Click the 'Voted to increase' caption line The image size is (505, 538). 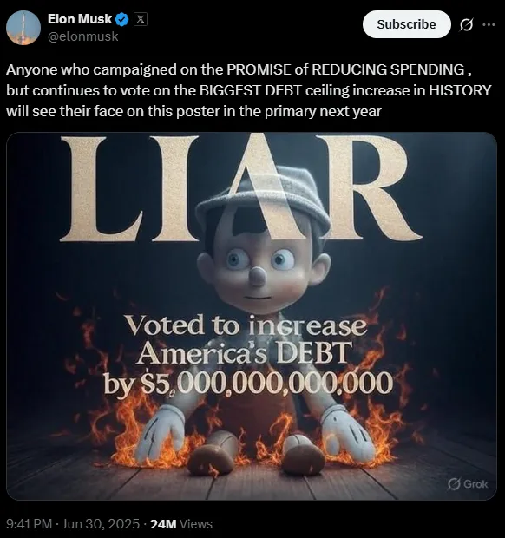[246, 326]
